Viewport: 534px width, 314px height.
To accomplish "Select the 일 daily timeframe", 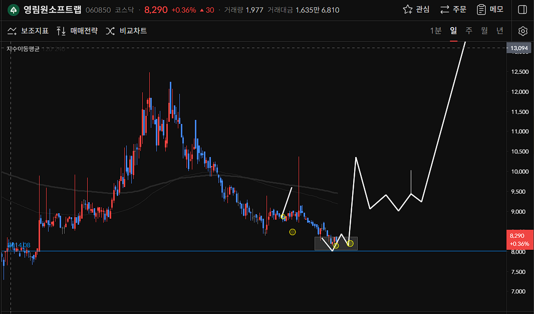I will tap(454, 31).
